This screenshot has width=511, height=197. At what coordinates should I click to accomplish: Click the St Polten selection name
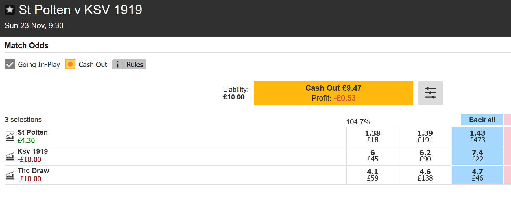pos(33,132)
